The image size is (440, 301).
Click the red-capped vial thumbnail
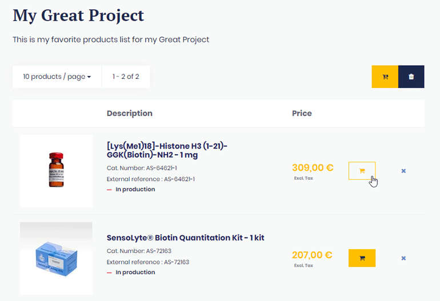(x=56, y=170)
